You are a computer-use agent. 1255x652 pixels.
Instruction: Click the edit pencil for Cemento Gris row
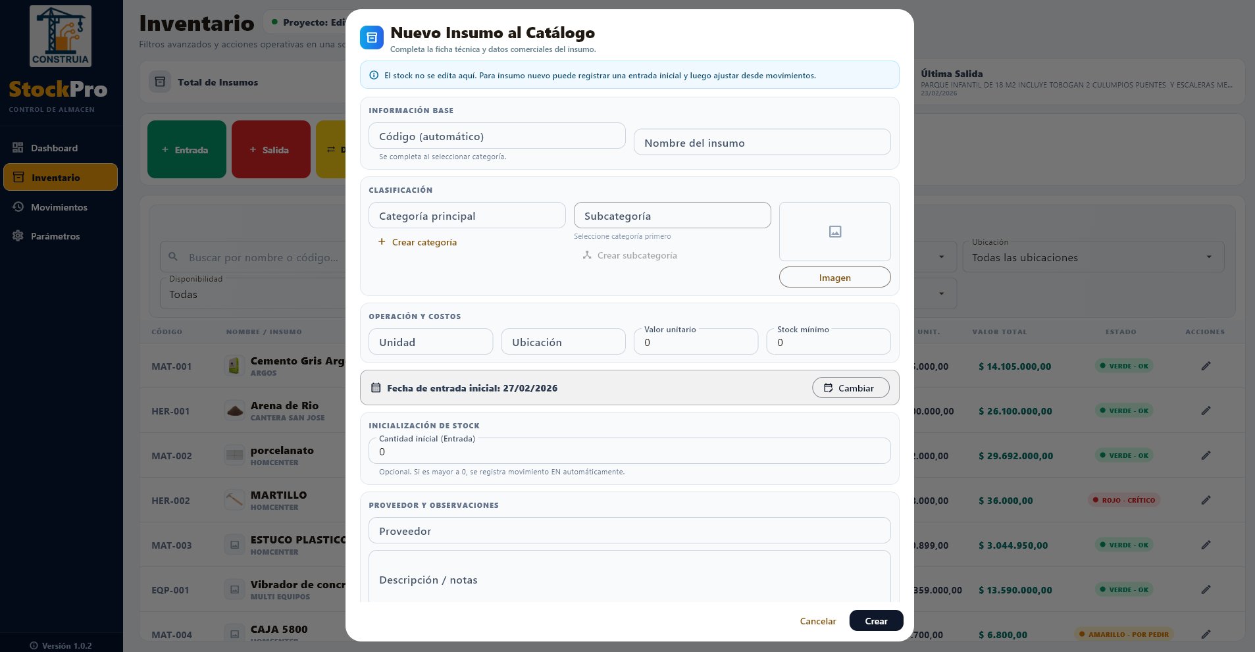(1206, 366)
